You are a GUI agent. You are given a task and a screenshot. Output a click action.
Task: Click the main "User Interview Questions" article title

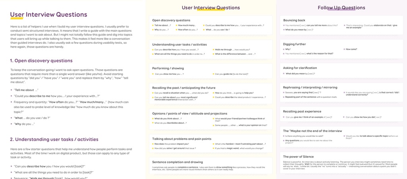[x=48, y=15]
